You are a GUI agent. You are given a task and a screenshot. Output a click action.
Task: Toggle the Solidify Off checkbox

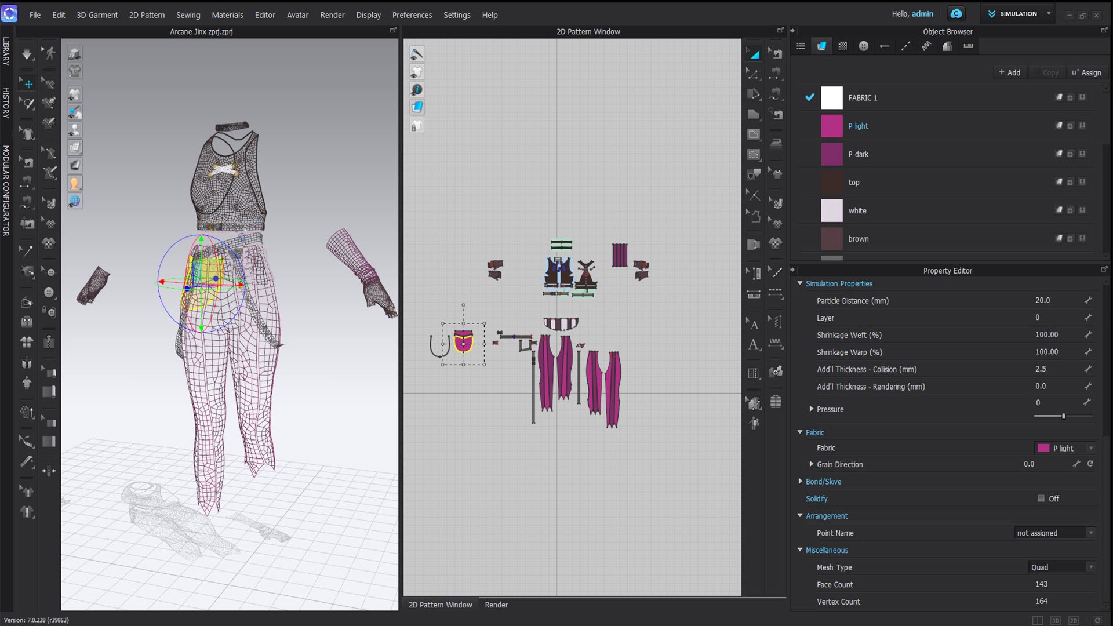point(1041,498)
